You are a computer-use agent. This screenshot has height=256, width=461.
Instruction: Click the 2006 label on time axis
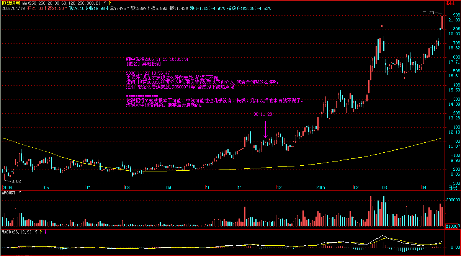tap(8, 188)
